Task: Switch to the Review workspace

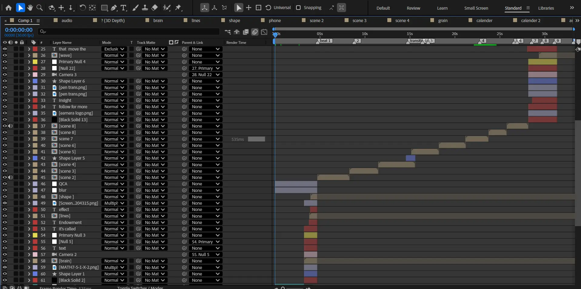Action: click(413, 8)
